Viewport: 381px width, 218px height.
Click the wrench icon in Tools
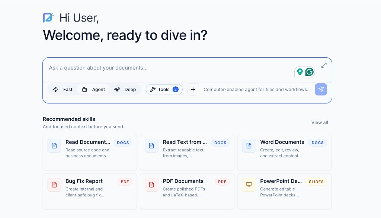[153, 89]
